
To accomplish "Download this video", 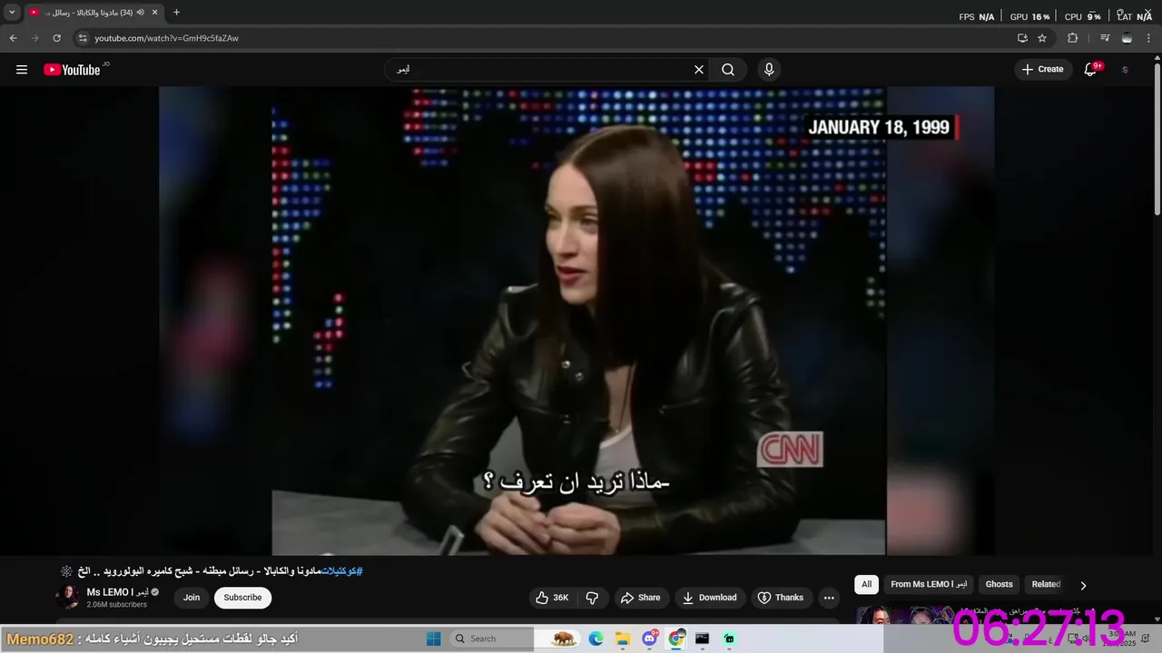I will 710,598.
